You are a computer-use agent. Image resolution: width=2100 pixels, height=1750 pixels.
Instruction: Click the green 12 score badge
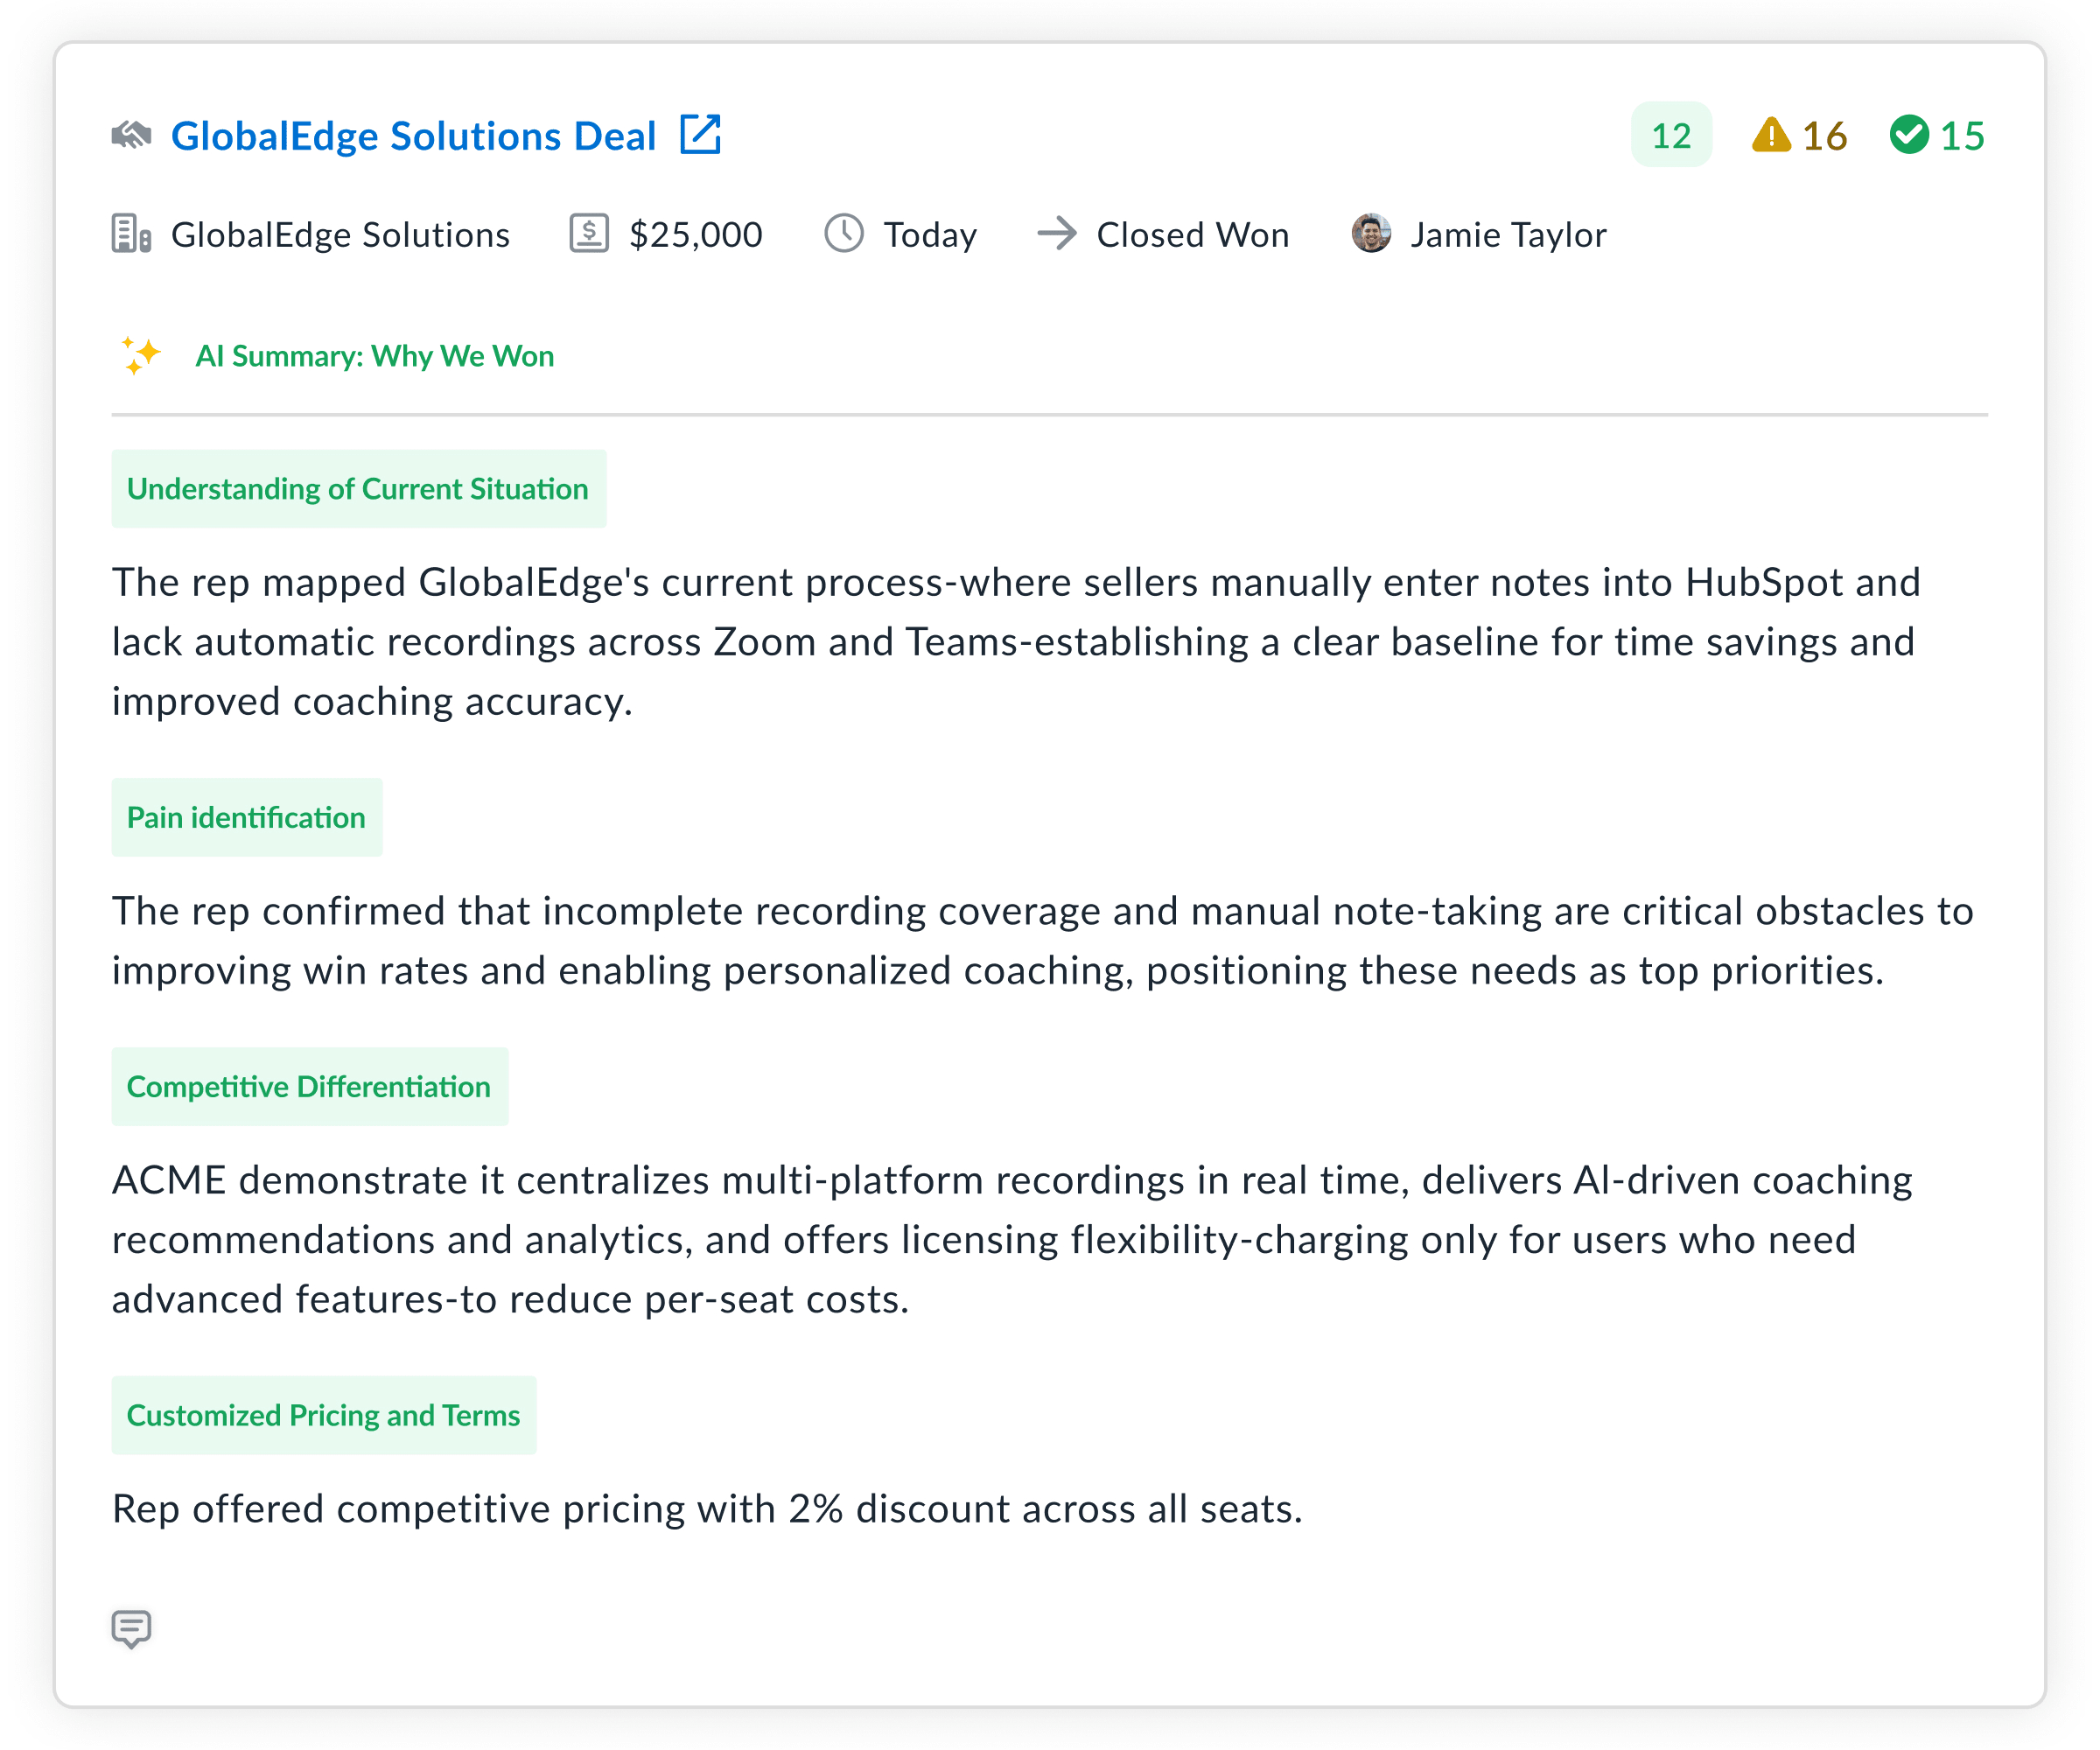tap(1671, 135)
